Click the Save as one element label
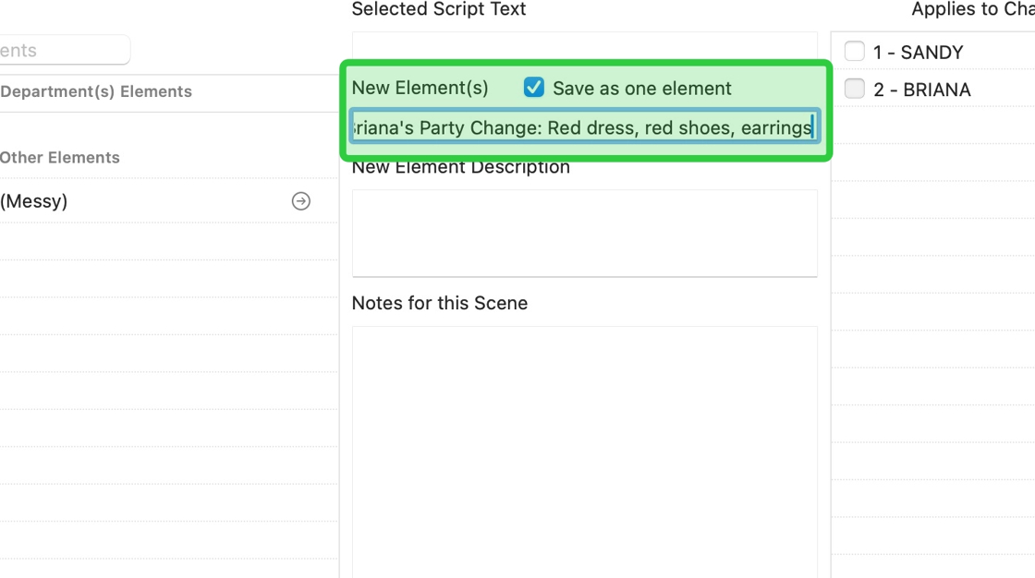This screenshot has height=578, width=1035. (x=641, y=89)
